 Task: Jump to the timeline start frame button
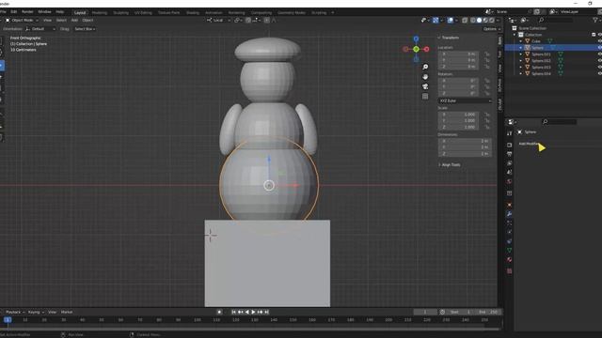tap(233, 312)
